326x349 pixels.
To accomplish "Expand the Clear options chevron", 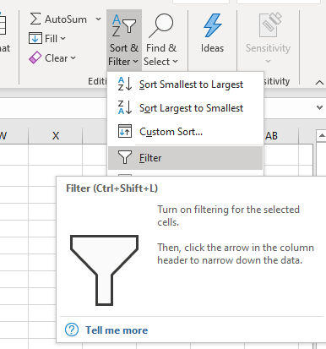I will coord(73,58).
